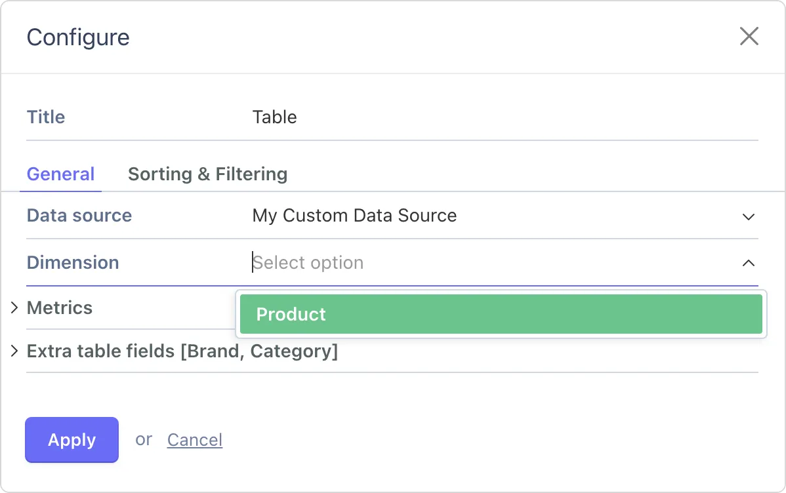This screenshot has height=493, width=786.
Task: Close the Configure dialog with the X icon
Action: tap(749, 37)
